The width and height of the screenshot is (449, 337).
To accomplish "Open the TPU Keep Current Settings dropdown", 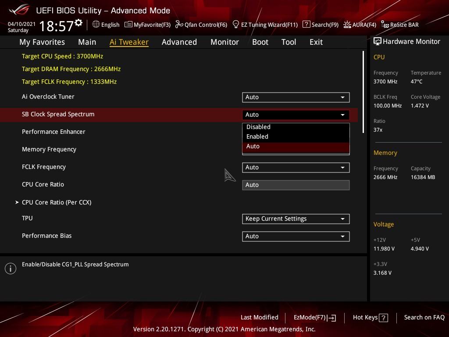I will click(296, 219).
